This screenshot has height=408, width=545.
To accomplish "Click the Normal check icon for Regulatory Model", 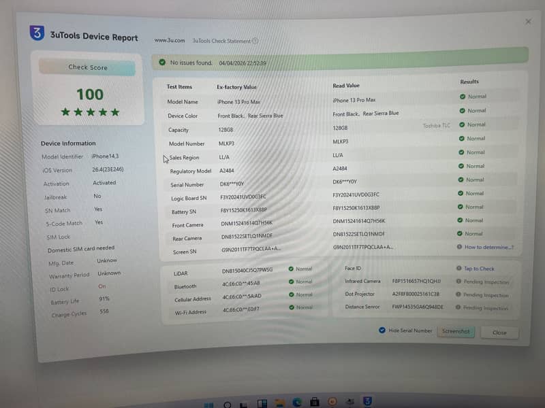I will click(x=461, y=166).
